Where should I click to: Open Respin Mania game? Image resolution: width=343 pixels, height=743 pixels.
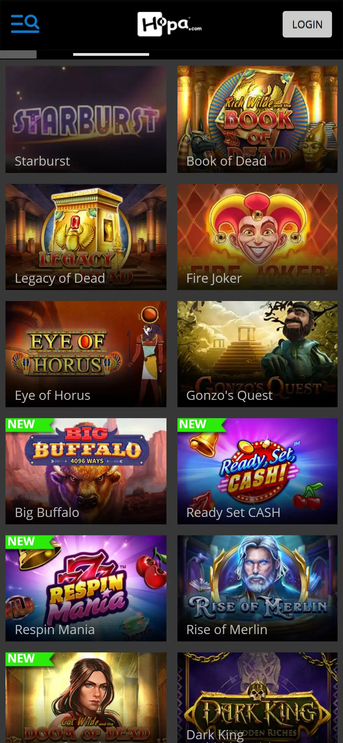coord(86,588)
